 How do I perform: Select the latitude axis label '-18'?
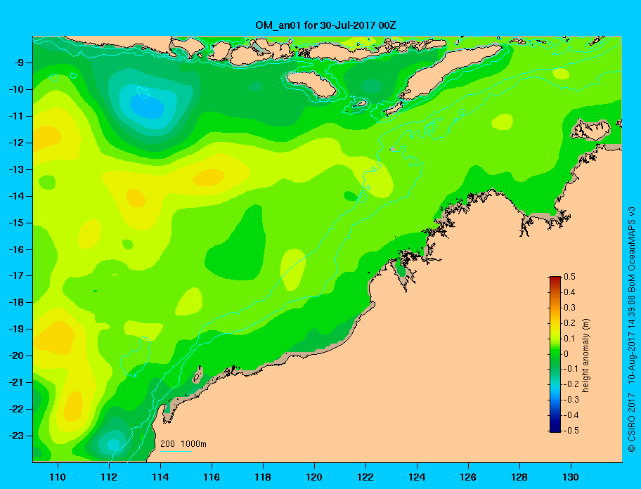16,302
